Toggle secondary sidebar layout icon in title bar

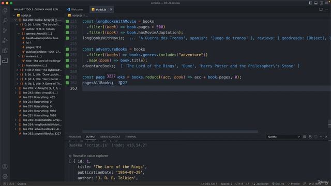click(x=321, y=3)
